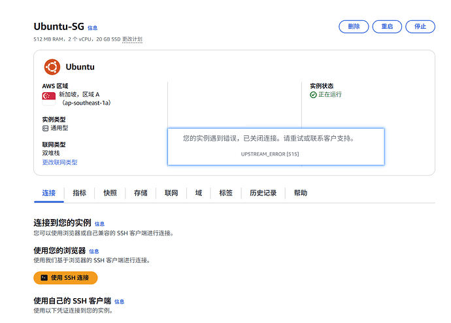Switch to the 指标 tab
Viewport: 451px width, 323px height.
pyautogui.click(x=79, y=193)
